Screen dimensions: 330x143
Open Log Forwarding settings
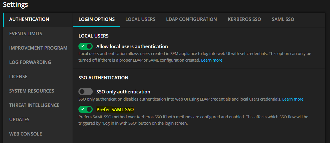click(30, 62)
